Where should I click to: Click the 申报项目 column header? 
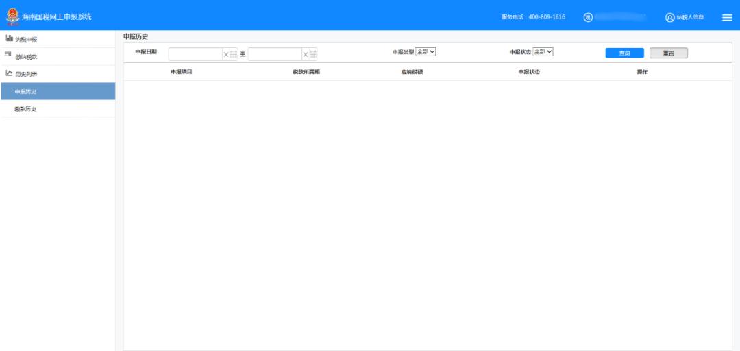(181, 72)
